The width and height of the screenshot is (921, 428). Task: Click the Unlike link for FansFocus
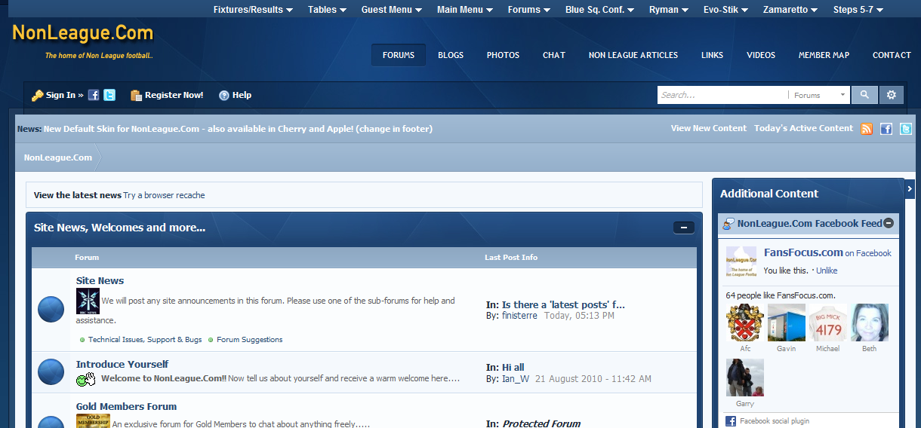pyautogui.click(x=827, y=271)
